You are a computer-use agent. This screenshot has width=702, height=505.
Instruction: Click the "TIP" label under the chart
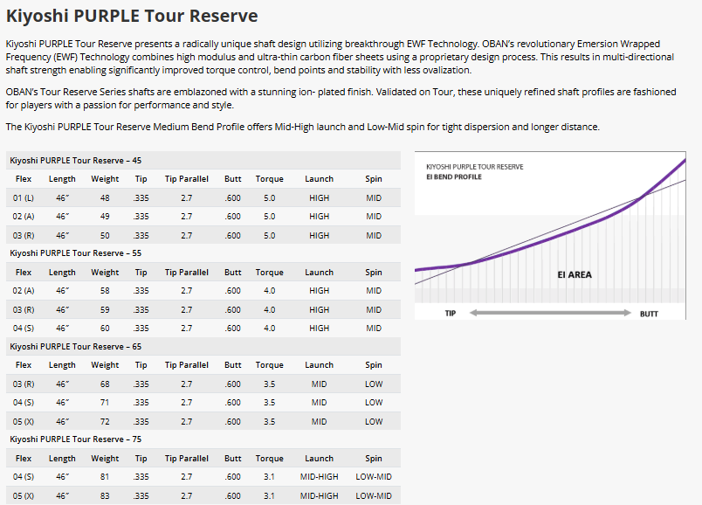[x=451, y=313]
